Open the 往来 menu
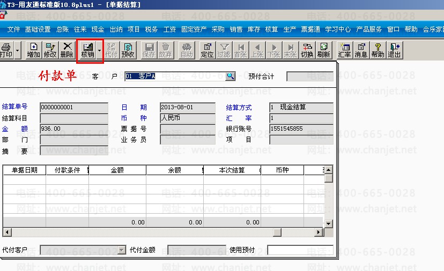Screen dimensions: 444x271 80,29
